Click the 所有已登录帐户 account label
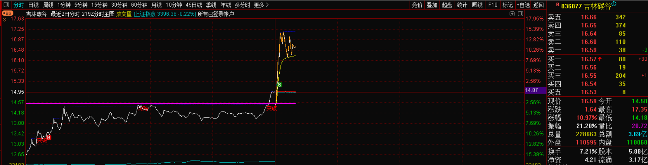648x165 pixels. pyautogui.click(x=216, y=14)
